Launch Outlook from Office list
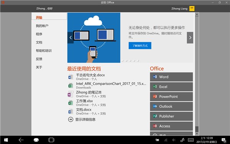Image resolution: width=230 pixels, height=144 pixels. (x=171, y=106)
